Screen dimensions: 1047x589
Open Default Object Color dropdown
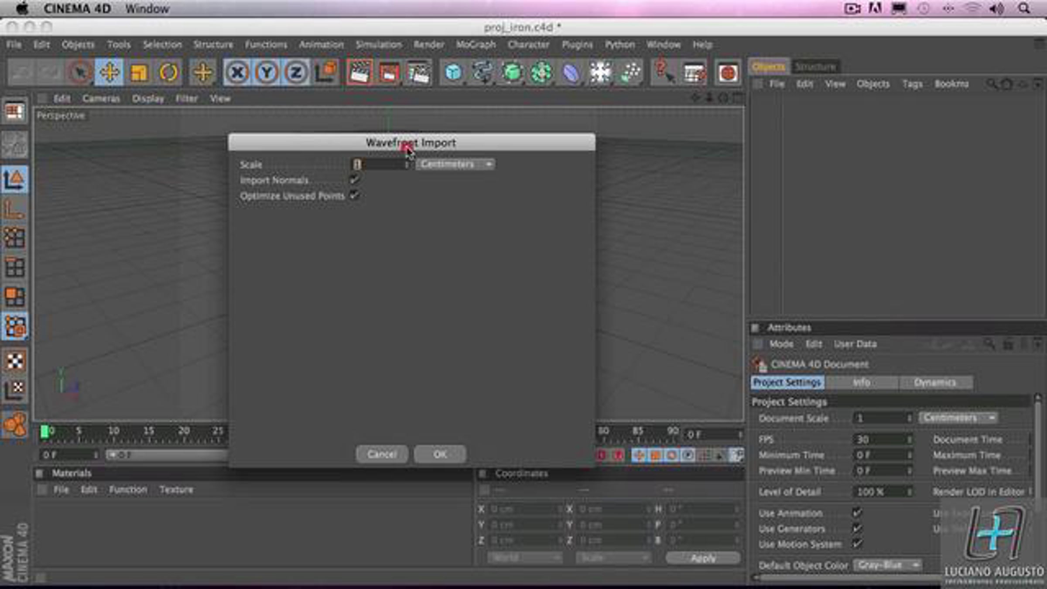pyautogui.click(x=888, y=565)
